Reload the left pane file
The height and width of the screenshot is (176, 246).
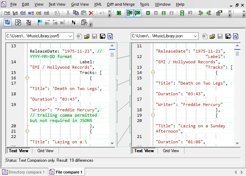tap(111, 36)
